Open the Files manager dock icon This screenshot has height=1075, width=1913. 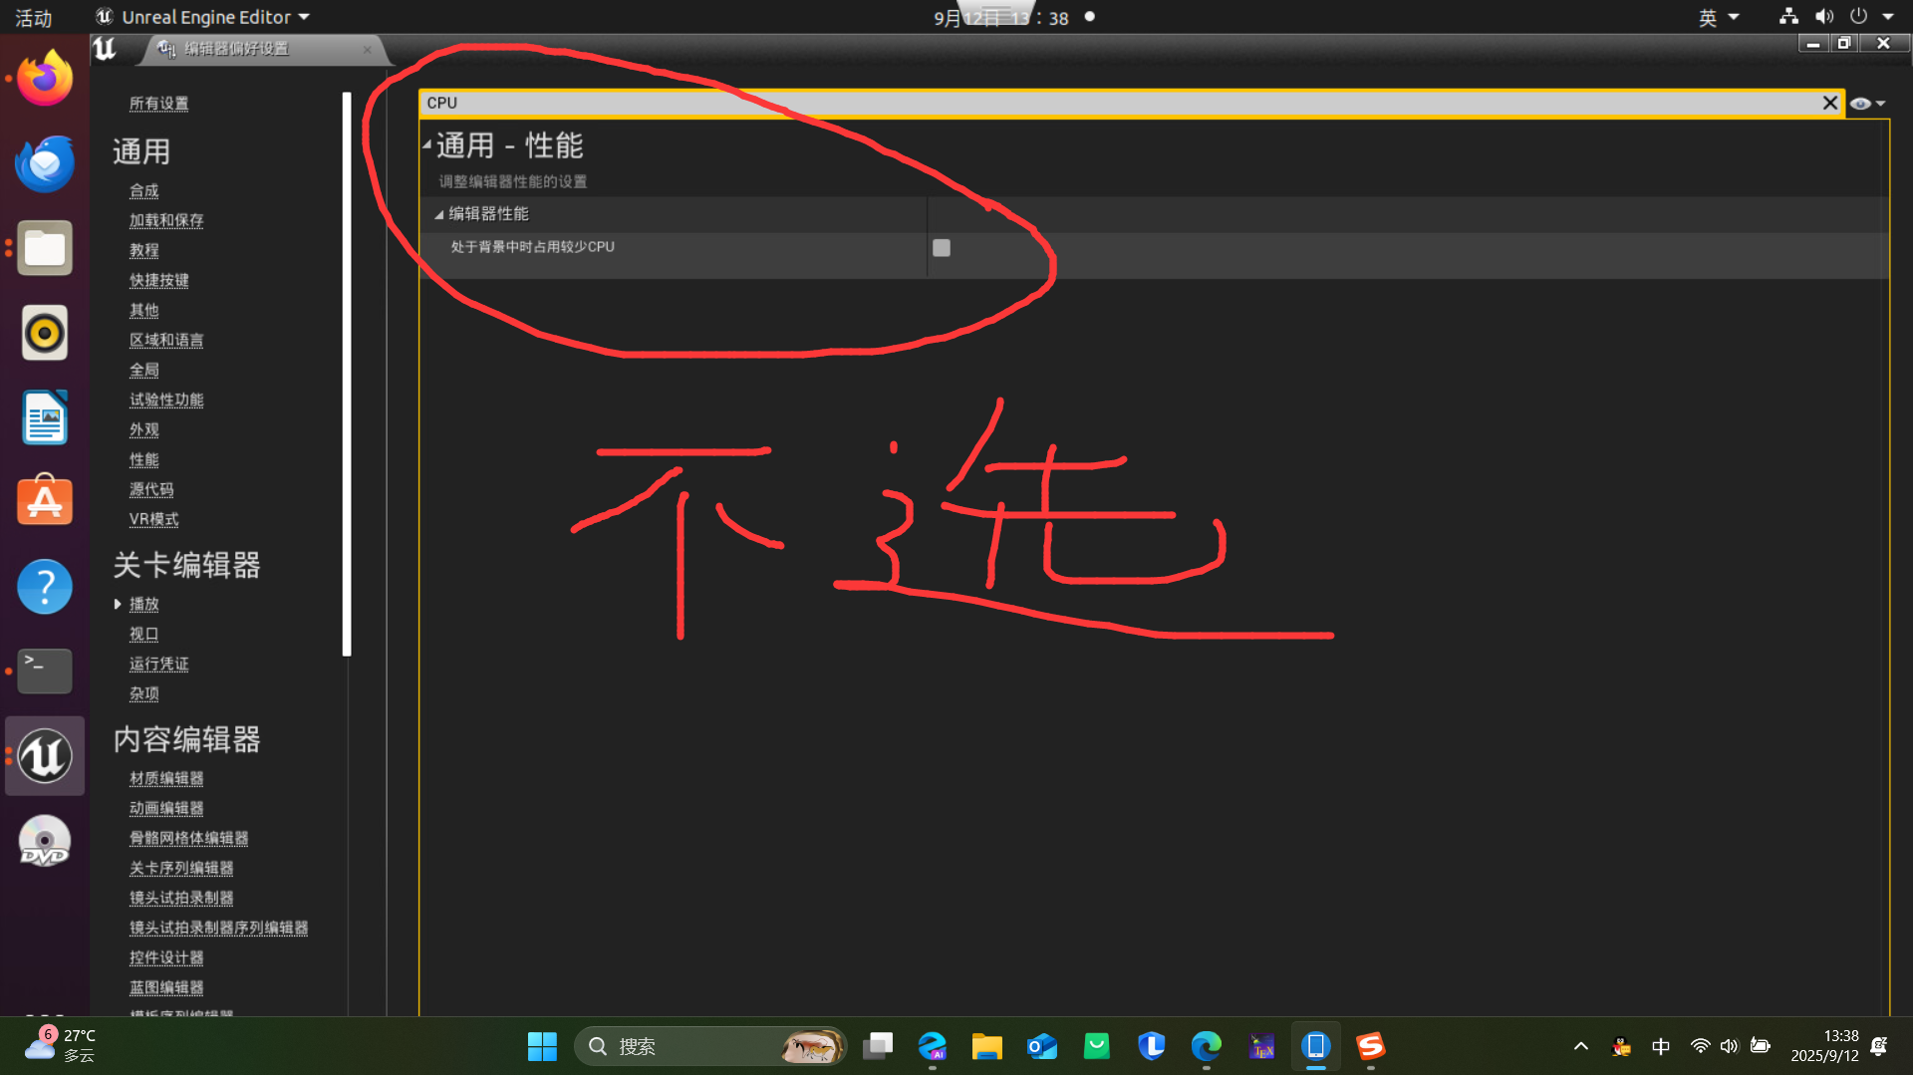tap(45, 248)
